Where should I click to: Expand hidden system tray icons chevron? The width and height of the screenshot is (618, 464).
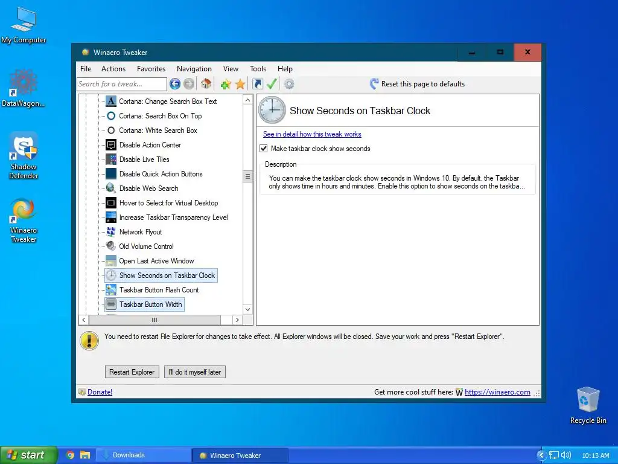click(541, 456)
